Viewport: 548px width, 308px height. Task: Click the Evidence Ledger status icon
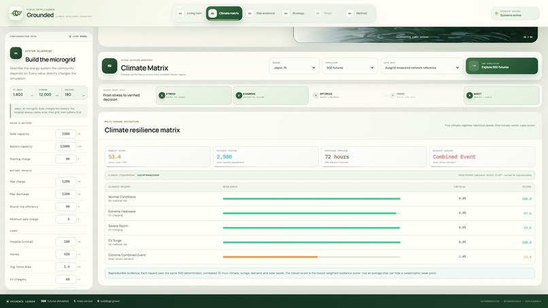[7, 301]
